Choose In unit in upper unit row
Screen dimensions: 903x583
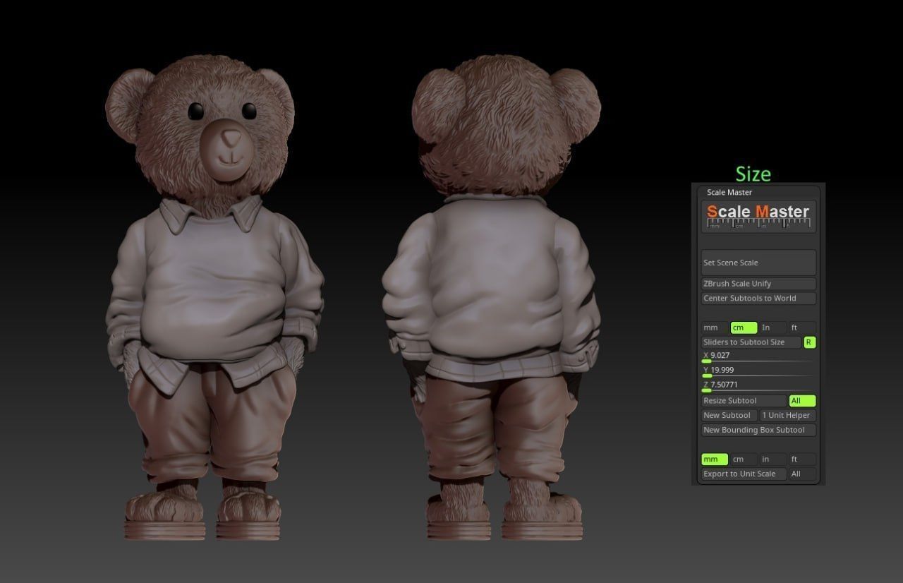tap(772, 327)
